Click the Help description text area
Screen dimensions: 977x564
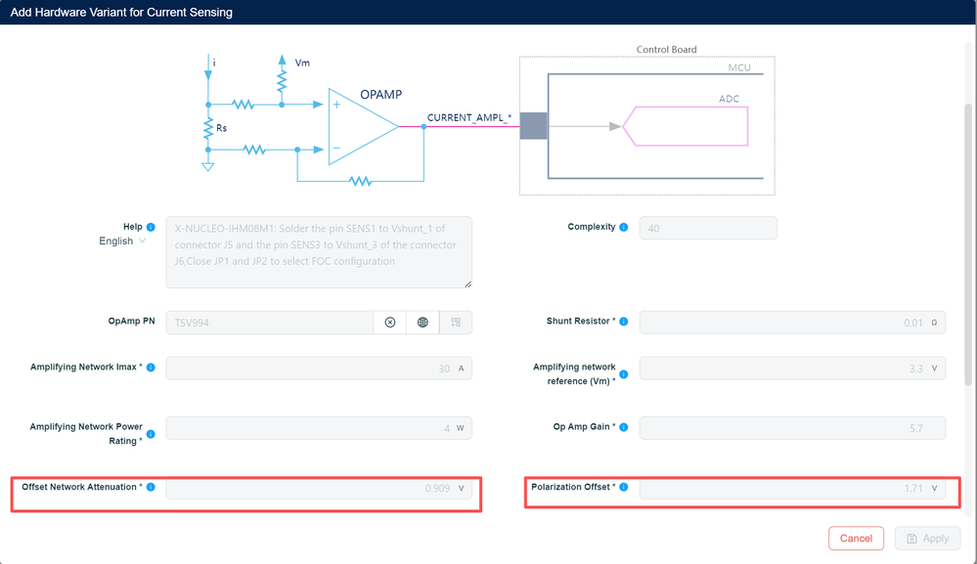(x=319, y=252)
